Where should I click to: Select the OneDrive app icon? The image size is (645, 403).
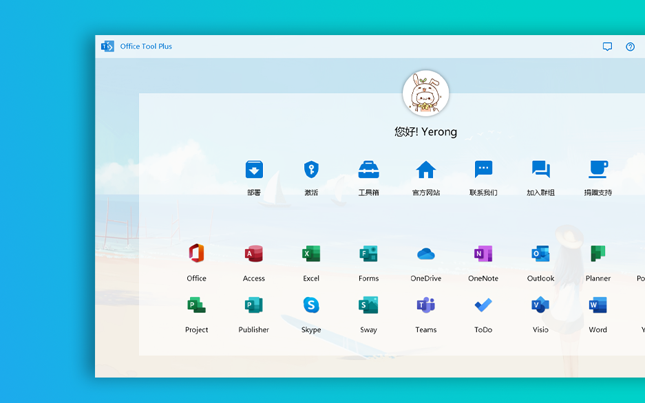pos(425,253)
